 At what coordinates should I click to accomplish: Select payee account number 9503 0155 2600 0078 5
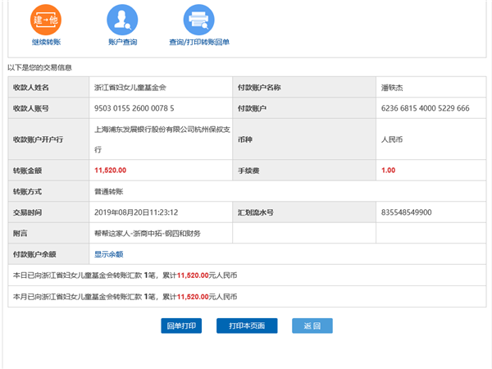click(x=134, y=108)
